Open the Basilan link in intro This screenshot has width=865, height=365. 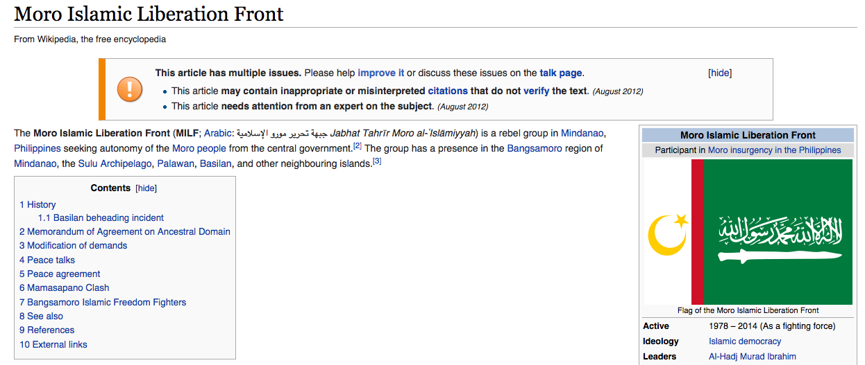coord(216,163)
